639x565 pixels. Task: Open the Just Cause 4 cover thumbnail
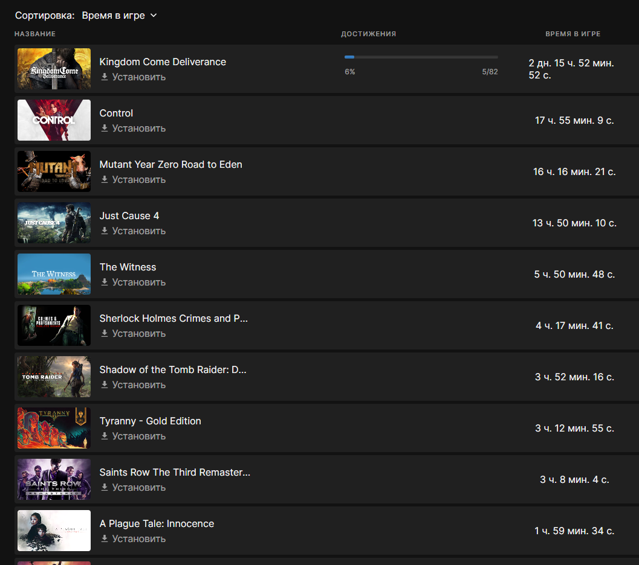tap(54, 223)
